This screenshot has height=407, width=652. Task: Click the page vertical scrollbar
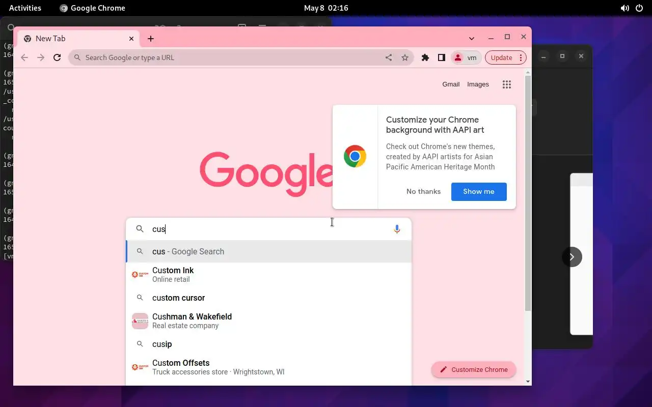click(x=528, y=193)
